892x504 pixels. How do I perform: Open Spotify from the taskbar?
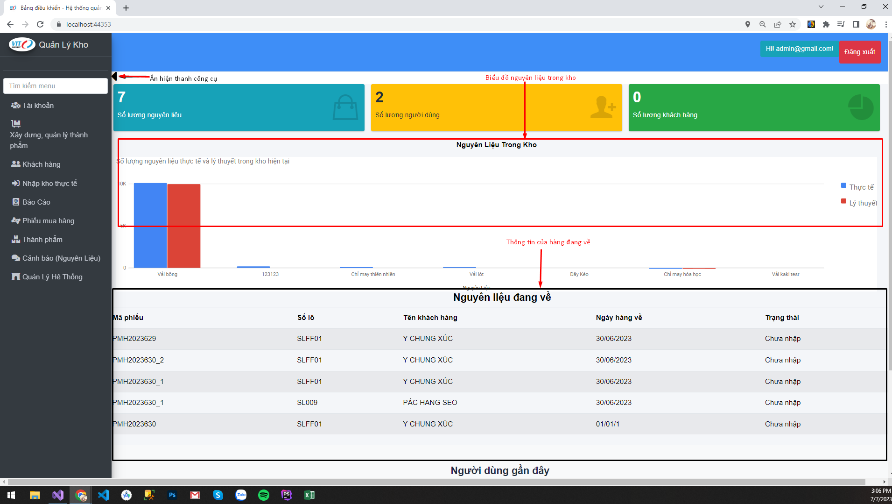(x=264, y=495)
